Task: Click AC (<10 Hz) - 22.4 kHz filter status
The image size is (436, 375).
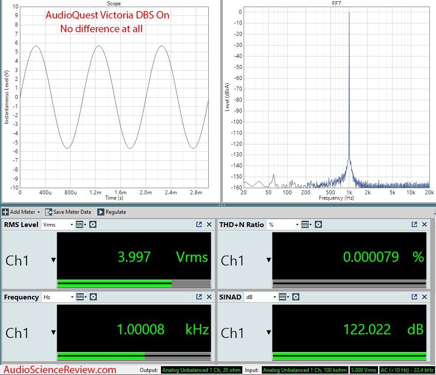Action: point(407,370)
